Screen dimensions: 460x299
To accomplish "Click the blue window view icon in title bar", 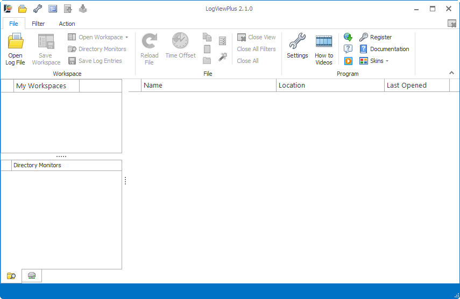I will 53,9.
